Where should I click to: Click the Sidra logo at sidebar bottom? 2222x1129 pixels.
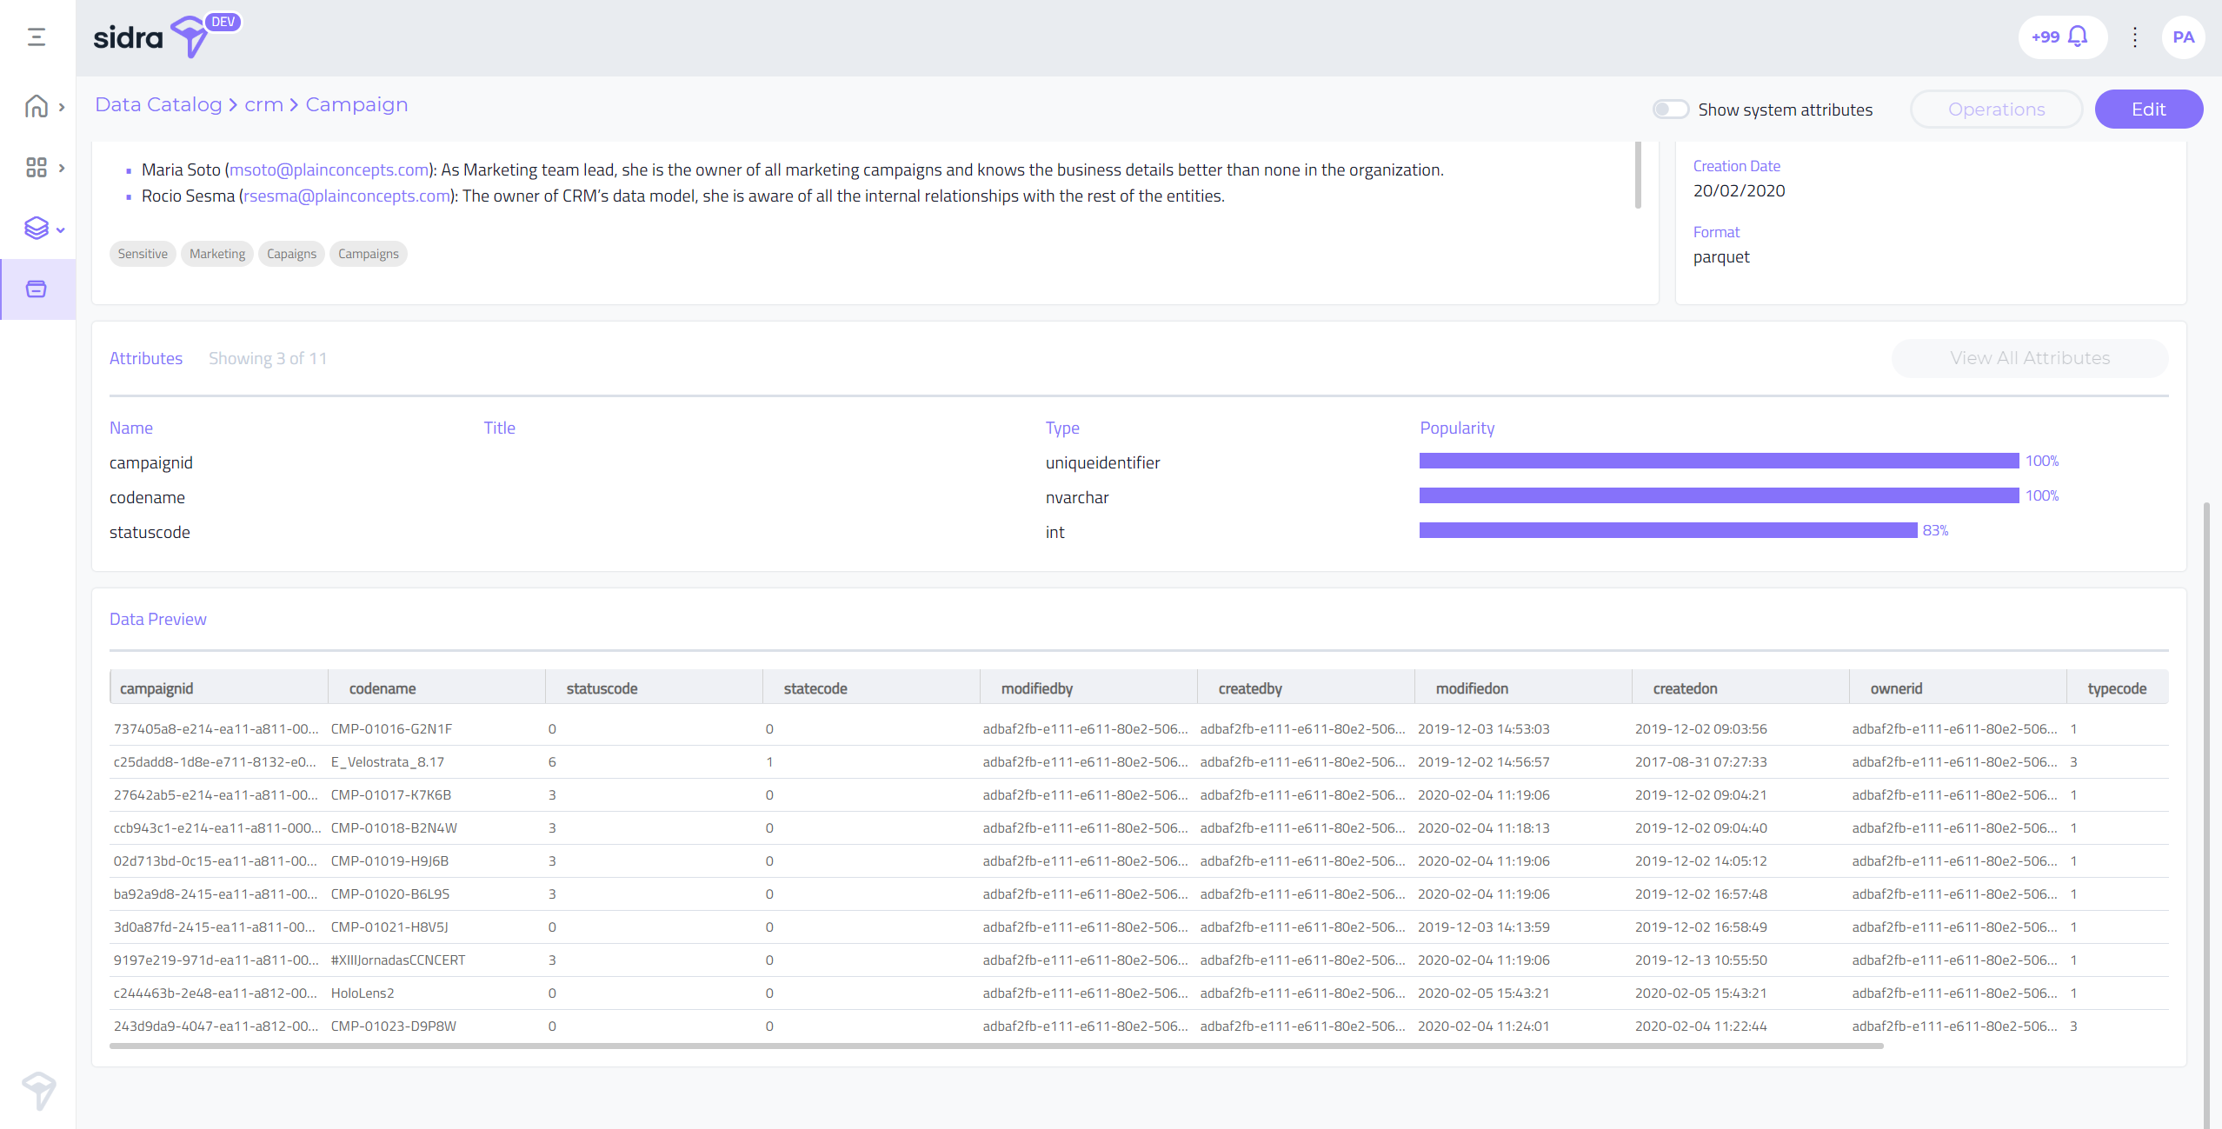(38, 1090)
